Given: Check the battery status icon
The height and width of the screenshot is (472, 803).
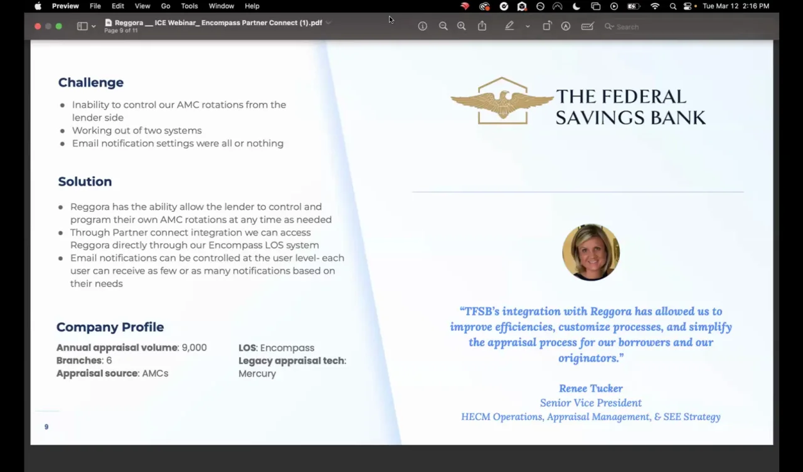Looking at the screenshot, I should [634, 6].
